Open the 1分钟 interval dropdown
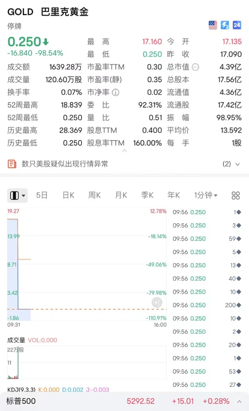This screenshot has height=411, width=249. click(x=206, y=195)
